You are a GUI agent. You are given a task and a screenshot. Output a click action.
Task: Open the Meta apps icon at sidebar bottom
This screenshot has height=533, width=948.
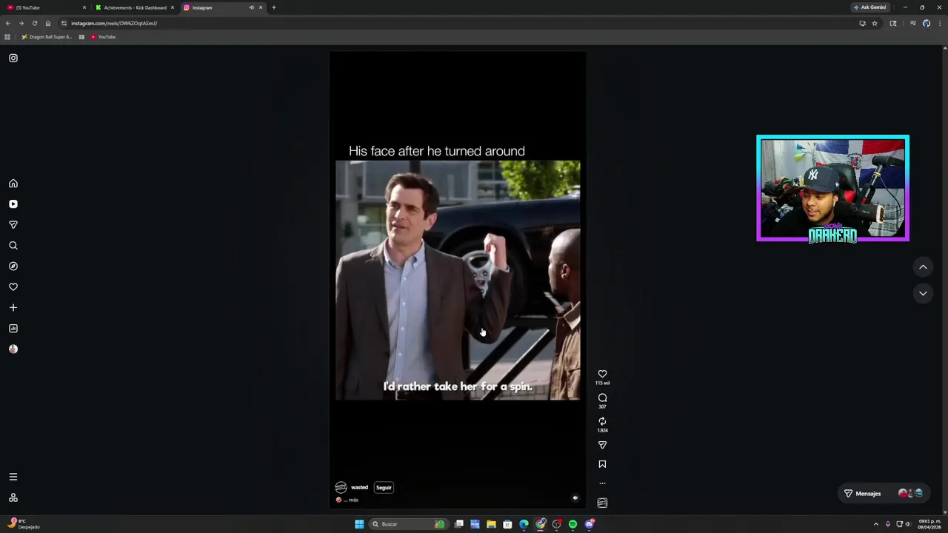(x=13, y=498)
